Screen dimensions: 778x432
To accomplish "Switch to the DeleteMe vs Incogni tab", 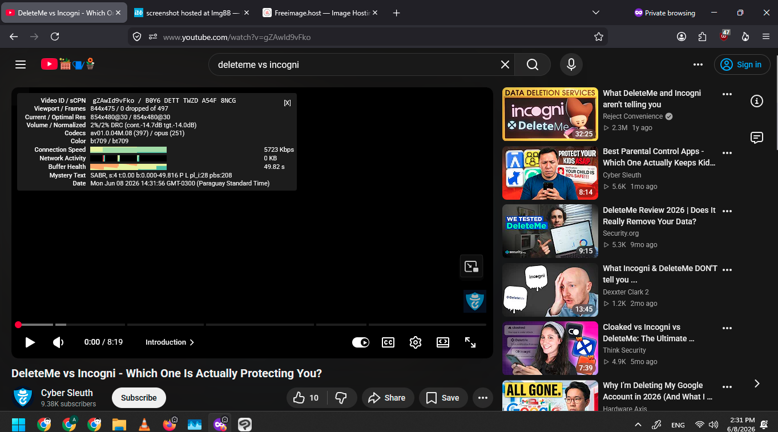I will [64, 13].
